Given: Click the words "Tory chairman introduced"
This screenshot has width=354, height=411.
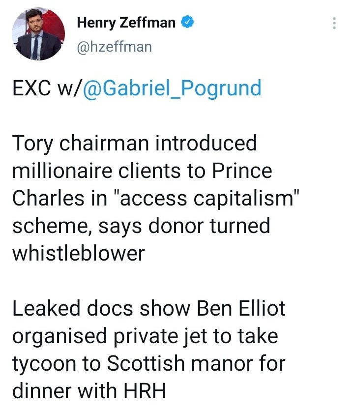Looking at the screenshot, I should tap(135, 144).
